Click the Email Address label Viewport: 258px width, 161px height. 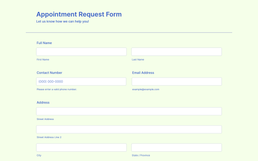tap(143, 72)
